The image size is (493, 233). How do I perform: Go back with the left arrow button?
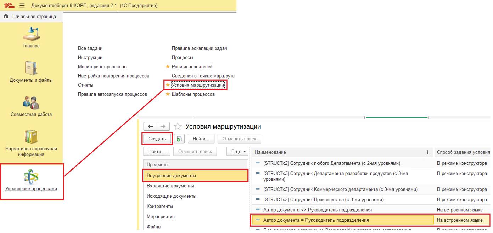(150, 126)
